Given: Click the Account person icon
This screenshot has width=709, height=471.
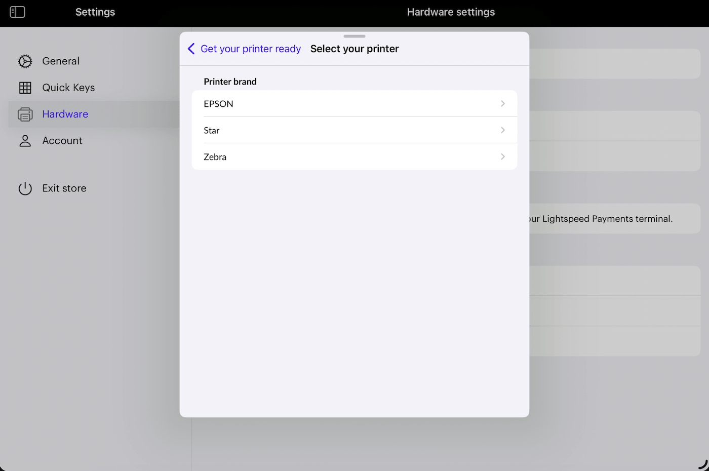Looking at the screenshot, I should [25, 141].
